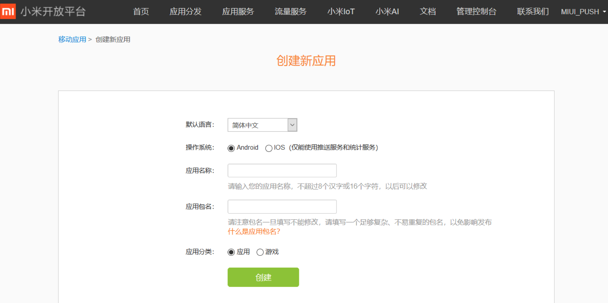The image size is (608, 303).
Task: Click the 创建新应用 breadcrumb text
Action: pos(113,39)
